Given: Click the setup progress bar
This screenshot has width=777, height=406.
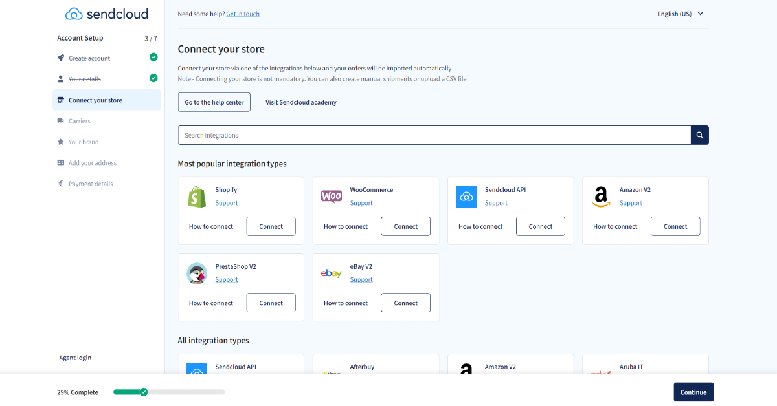Looking at the screenshot, I should coord(169,392).
